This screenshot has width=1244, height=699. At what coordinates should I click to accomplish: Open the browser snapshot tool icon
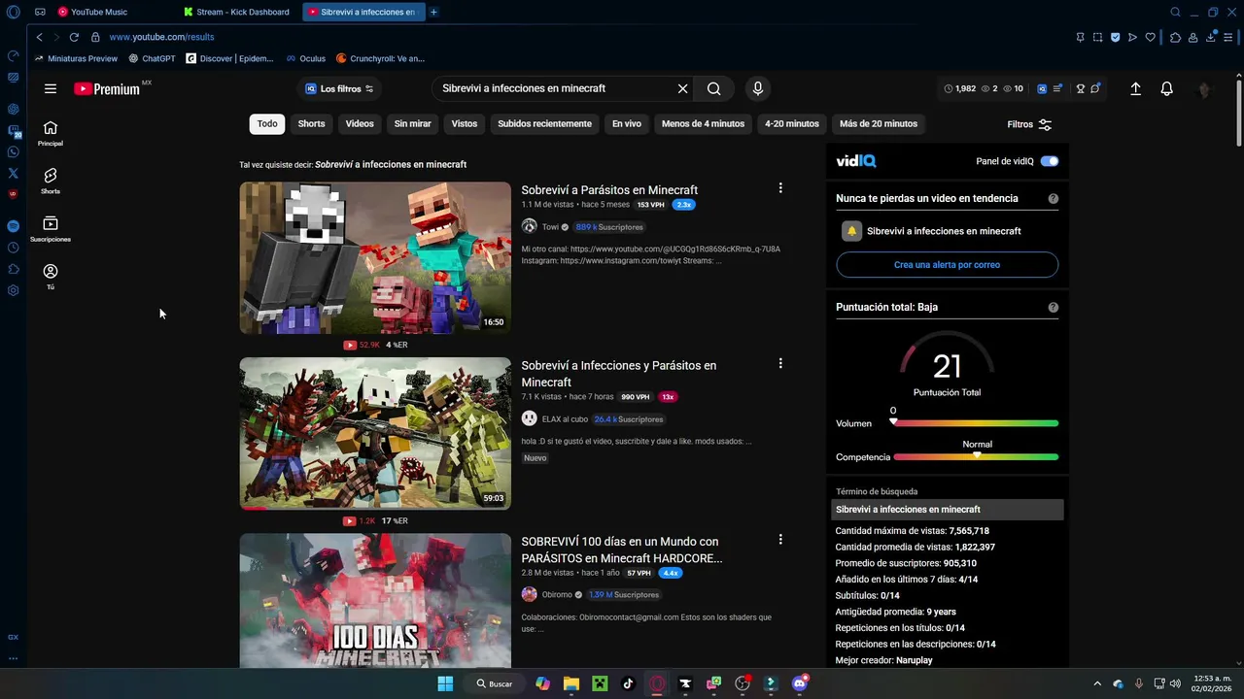tap(1097, 37)
